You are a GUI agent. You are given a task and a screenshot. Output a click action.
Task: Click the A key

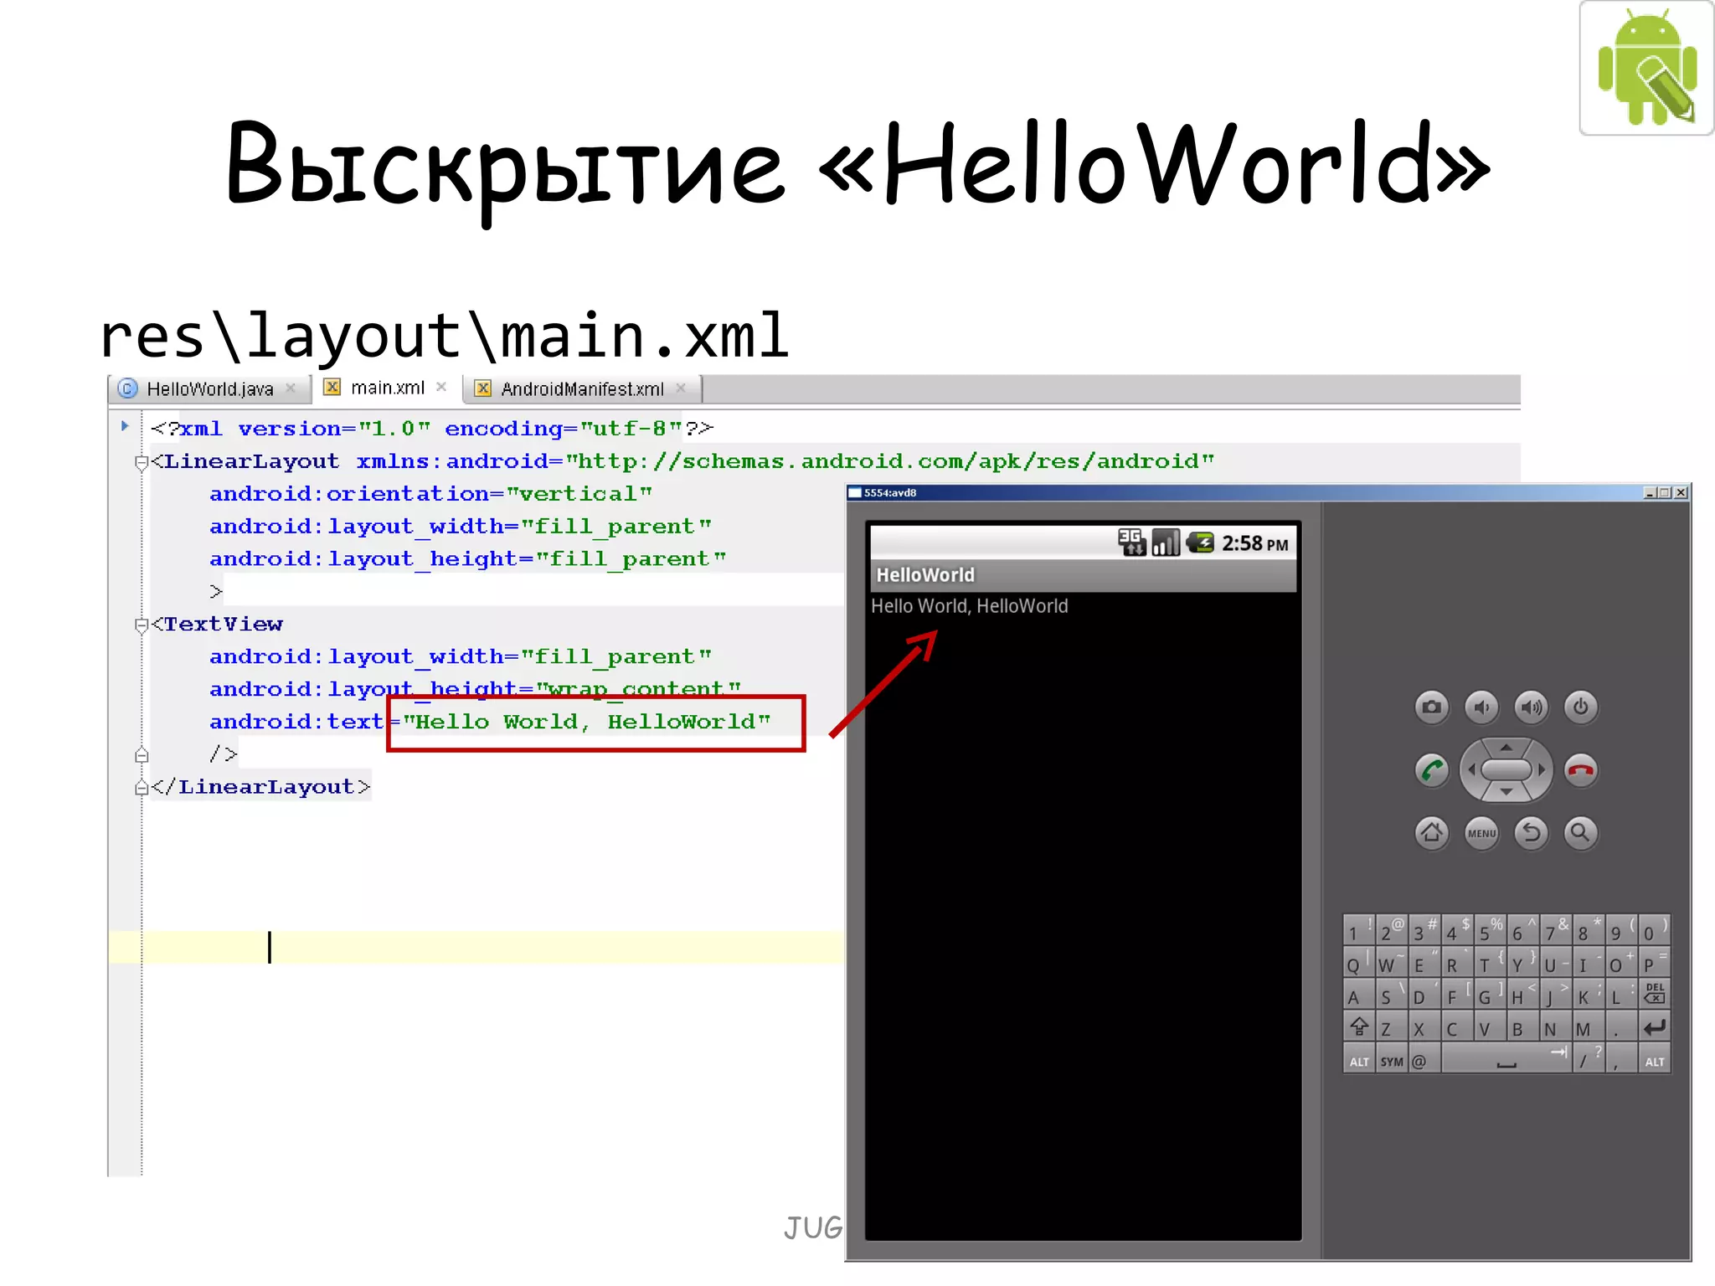point(1358,995)
